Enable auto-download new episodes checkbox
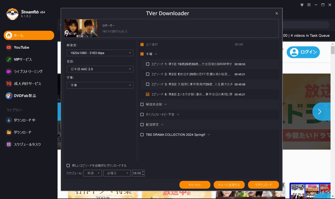 pos(68,166)
